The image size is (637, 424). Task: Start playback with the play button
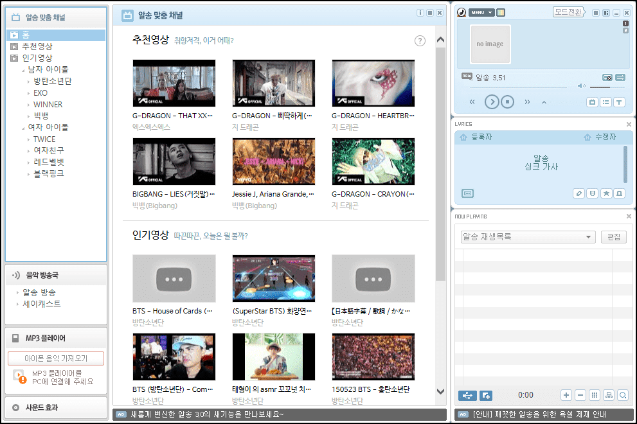pyautogui.click(x=492, y=102)
